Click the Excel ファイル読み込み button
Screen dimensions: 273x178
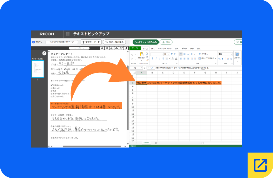tap(146, 42)
